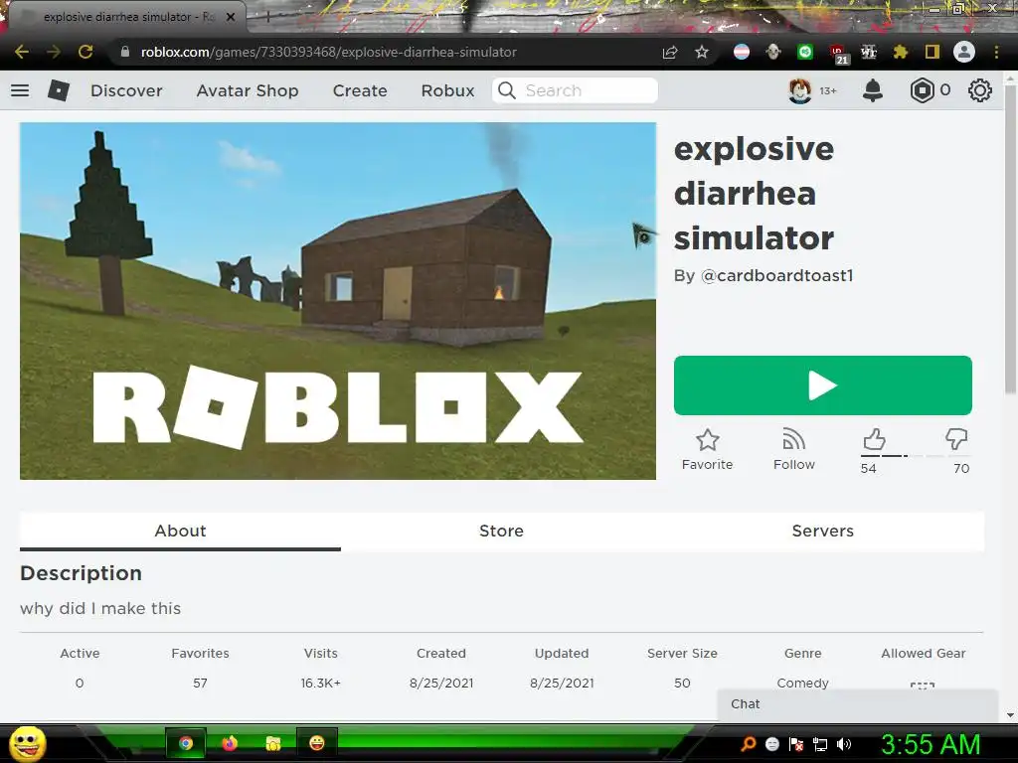Screen dimensions: 1018x763
Task: Open the puzzle-piece extensions menu
Action: pyautogui.click(x=901, y=52)
